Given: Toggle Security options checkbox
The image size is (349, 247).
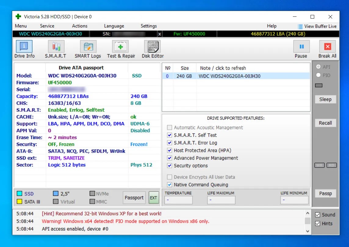Looking at the screenshot, I should (x=169, y=165).
